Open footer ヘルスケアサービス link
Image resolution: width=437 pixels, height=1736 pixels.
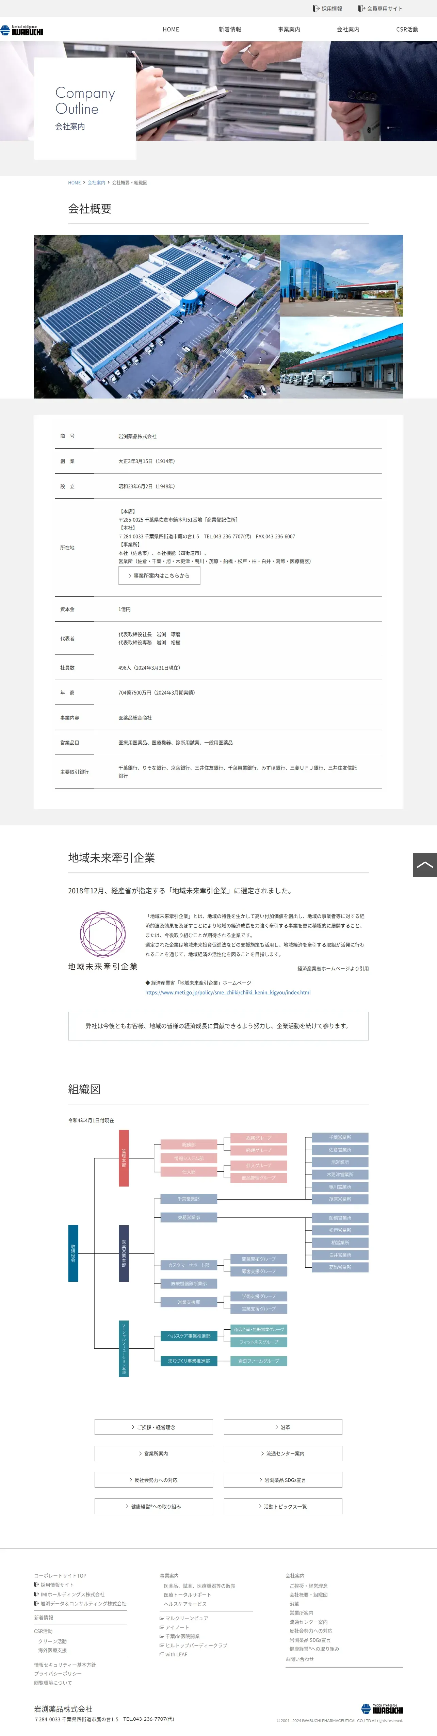coord(185,1604)
